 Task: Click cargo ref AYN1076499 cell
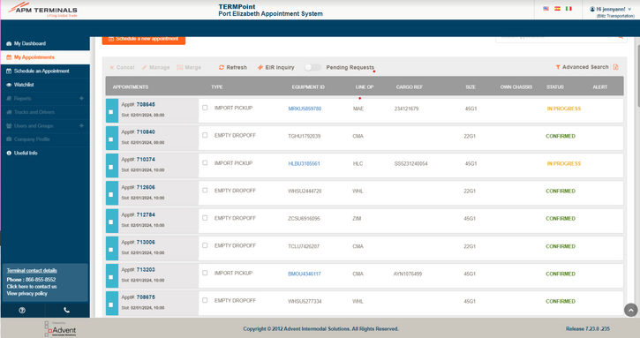click(407, 274)
